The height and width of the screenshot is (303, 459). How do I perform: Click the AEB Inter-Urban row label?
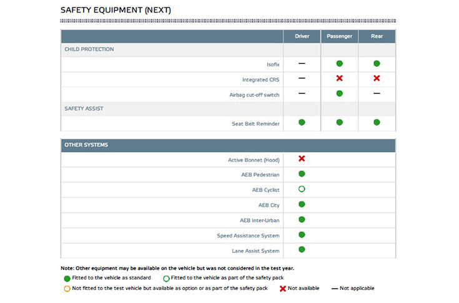coord(259,220)
